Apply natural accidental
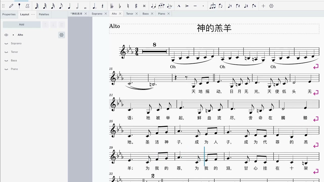 (x=128, y=6)
